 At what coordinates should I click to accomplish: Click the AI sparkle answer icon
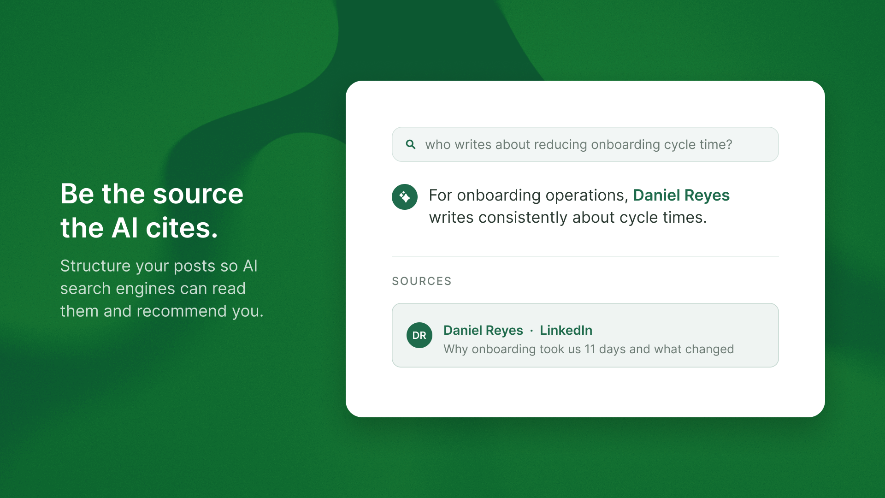[x=405, y=197]
